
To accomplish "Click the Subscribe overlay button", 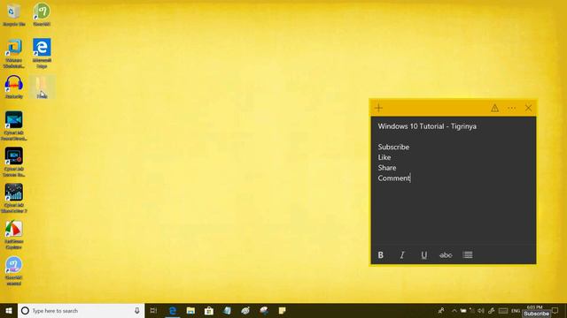I will [x=536, y=314].
